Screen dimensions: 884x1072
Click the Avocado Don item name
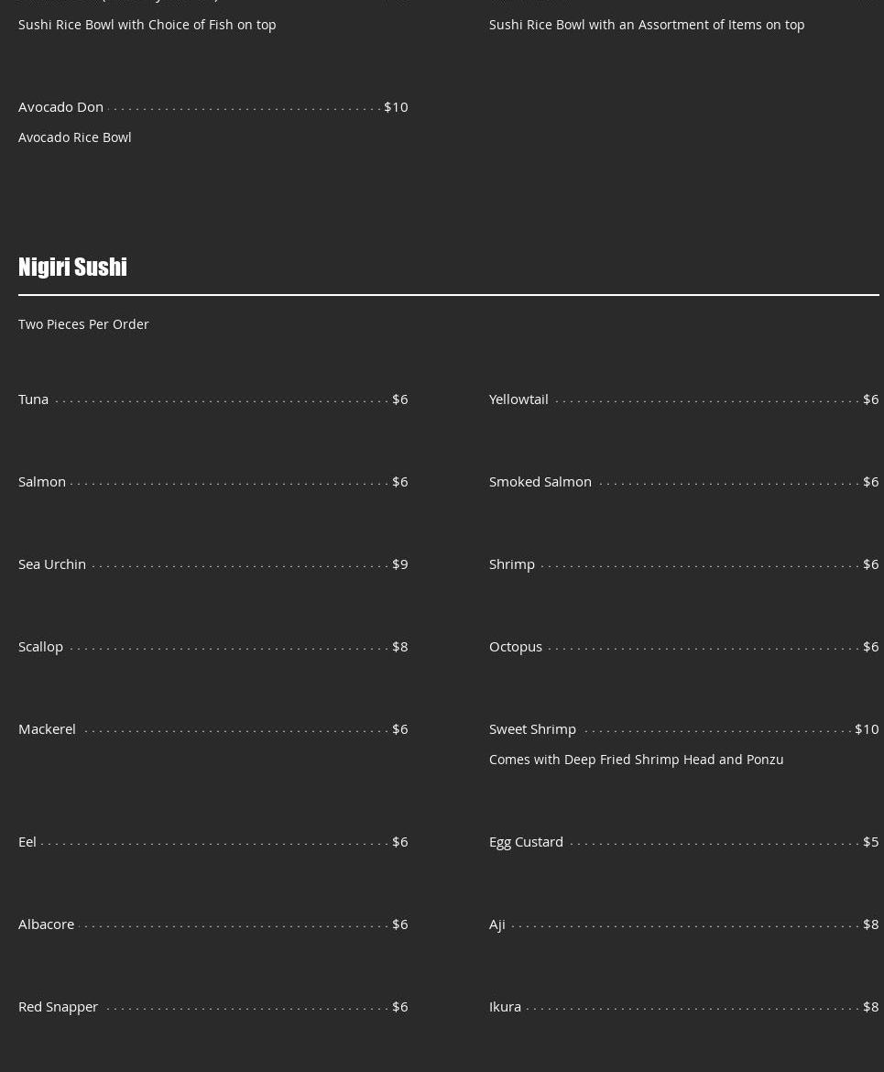point(61,106)
